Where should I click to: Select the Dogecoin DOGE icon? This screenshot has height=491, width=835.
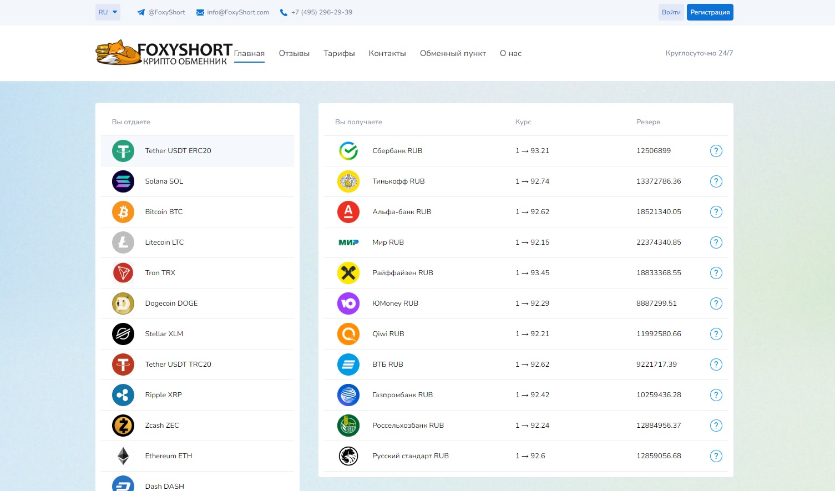point(123,303)
